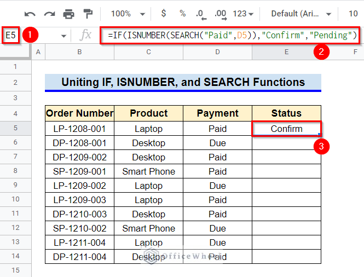
Task: Select column B header
Action: coord(79,52)
